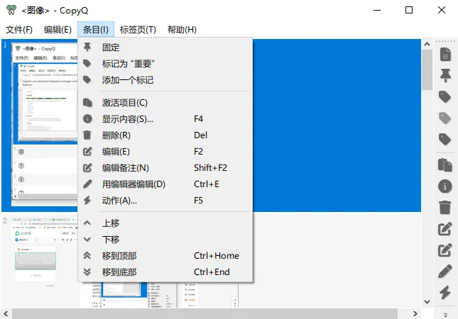Choose 编辑(E) F2 menu entry
This screenshot has height=319, width=458.
pos(165,152)
